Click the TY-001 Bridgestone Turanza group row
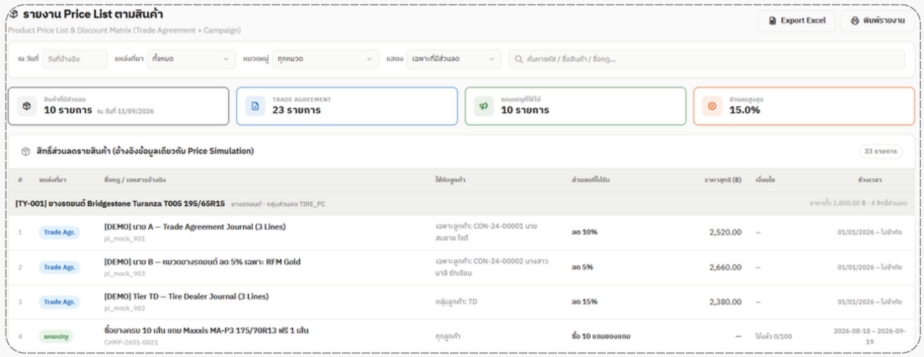Image resolution: width=924 pixels, height=357 pixels. click(461, 203)
